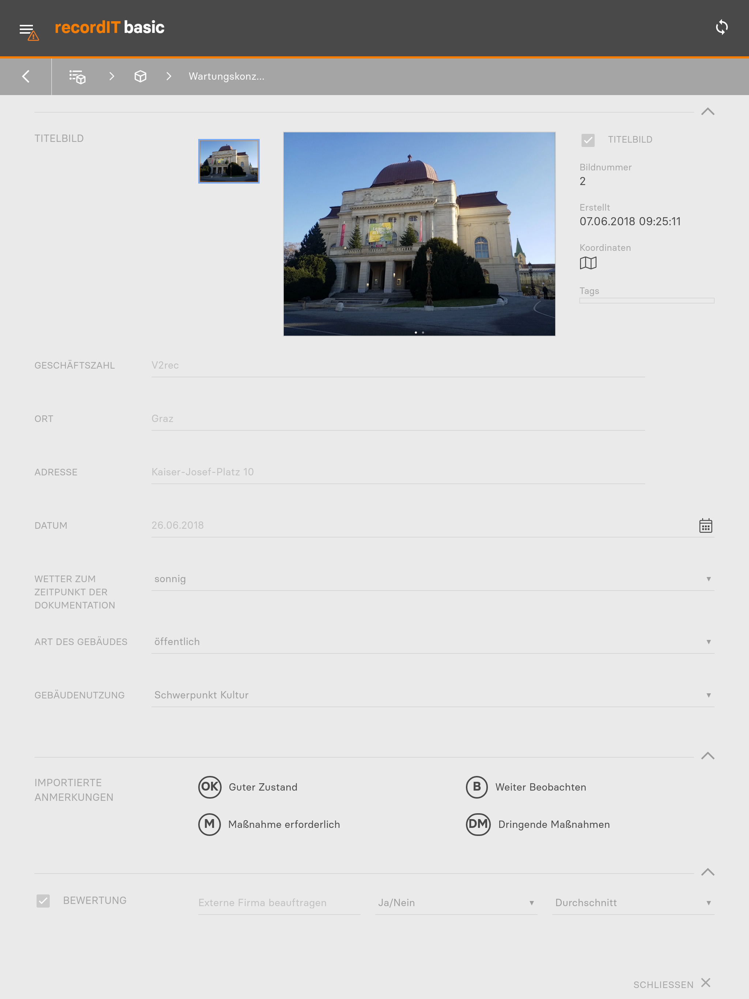Image resolution: width=749 pixels, height=999 pixels.
Task: Select the DM Dringende Maßnahmen marker
Action: (x=478, y=824)
